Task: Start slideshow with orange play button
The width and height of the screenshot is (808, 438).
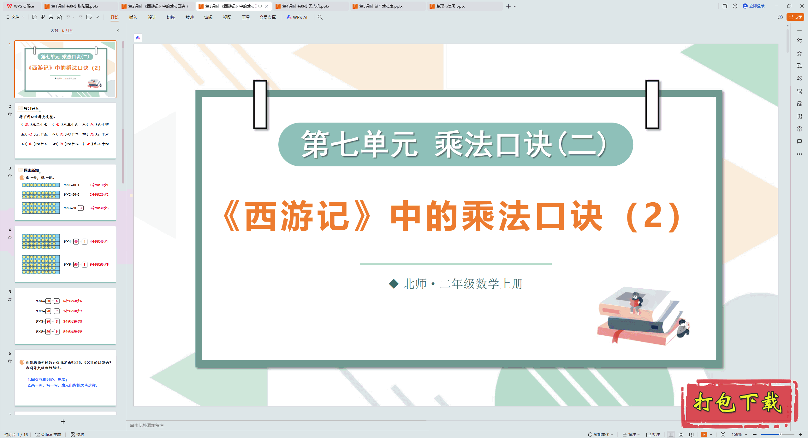Action: (704, 434)
